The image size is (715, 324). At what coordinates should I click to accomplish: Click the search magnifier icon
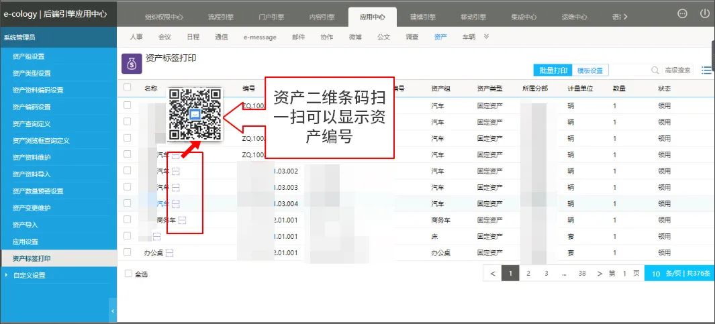pos(655,70)
